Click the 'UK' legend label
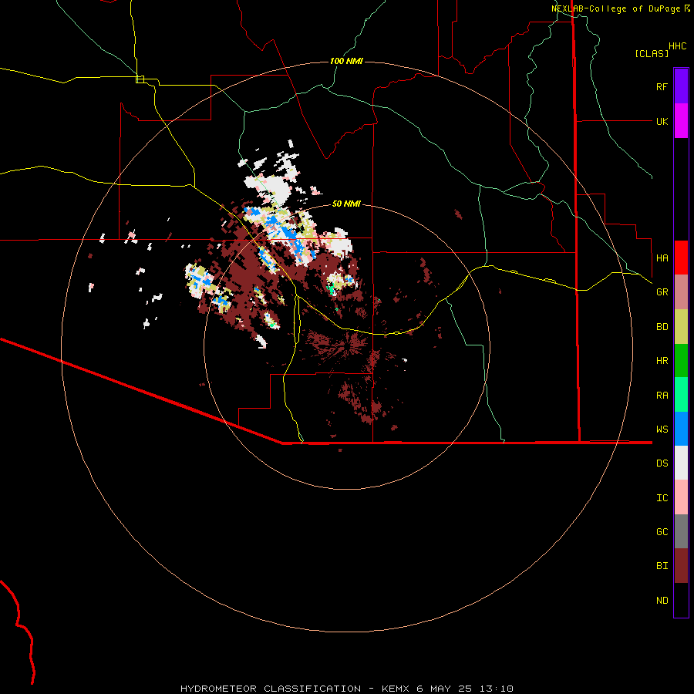694x694 pixels. [662, 121]
